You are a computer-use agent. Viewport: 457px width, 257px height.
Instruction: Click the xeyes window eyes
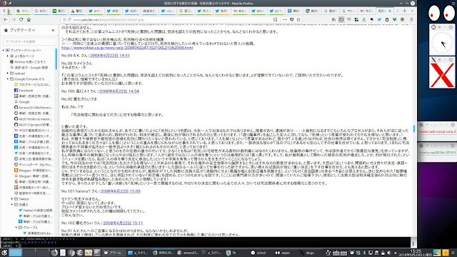point(441,13)
